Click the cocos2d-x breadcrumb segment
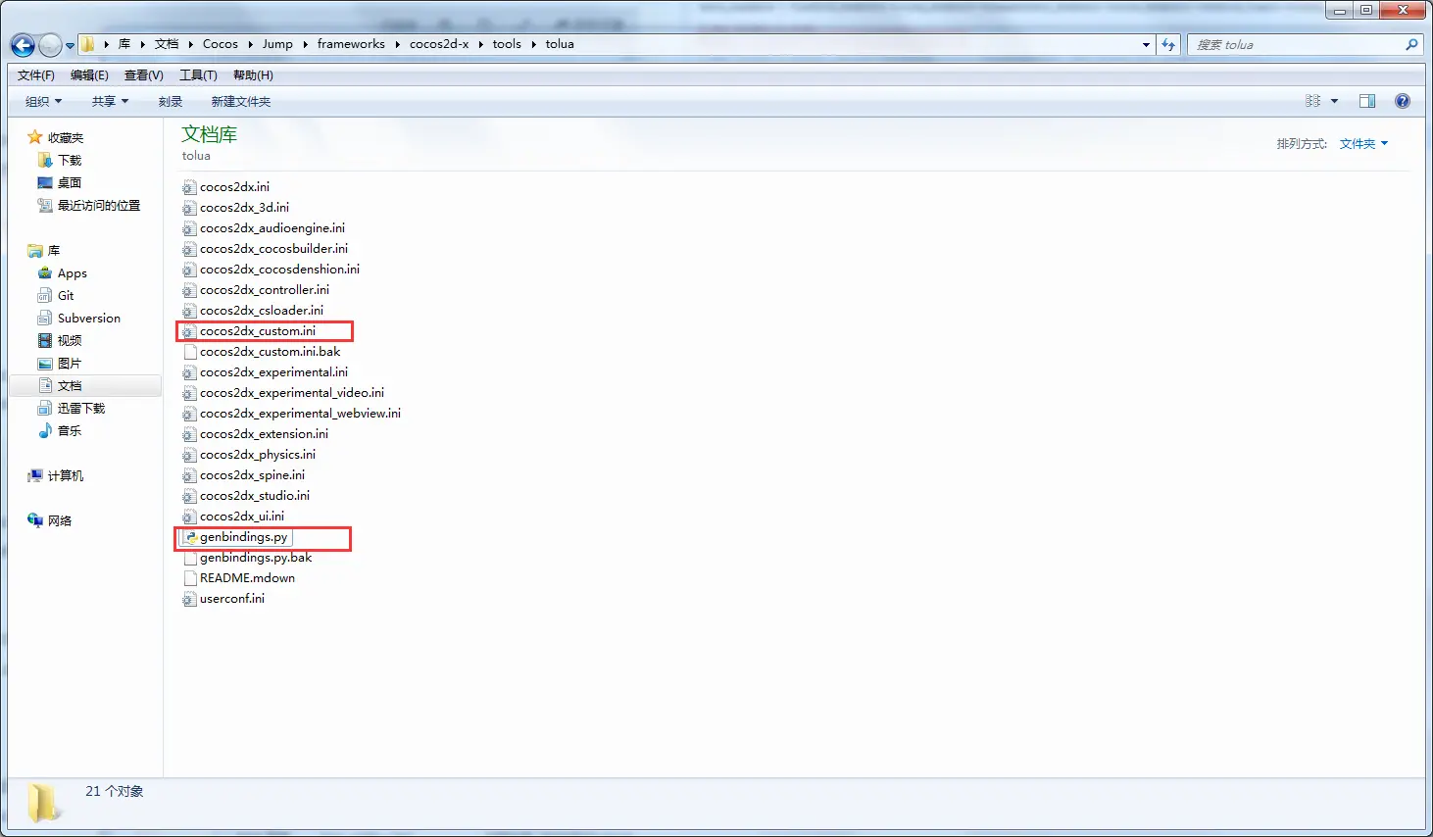 pos(439,44)
